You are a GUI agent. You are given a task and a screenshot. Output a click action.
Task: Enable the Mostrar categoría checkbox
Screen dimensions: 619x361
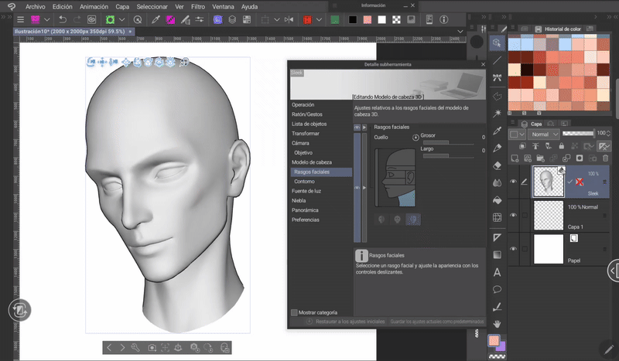point(294,312)
